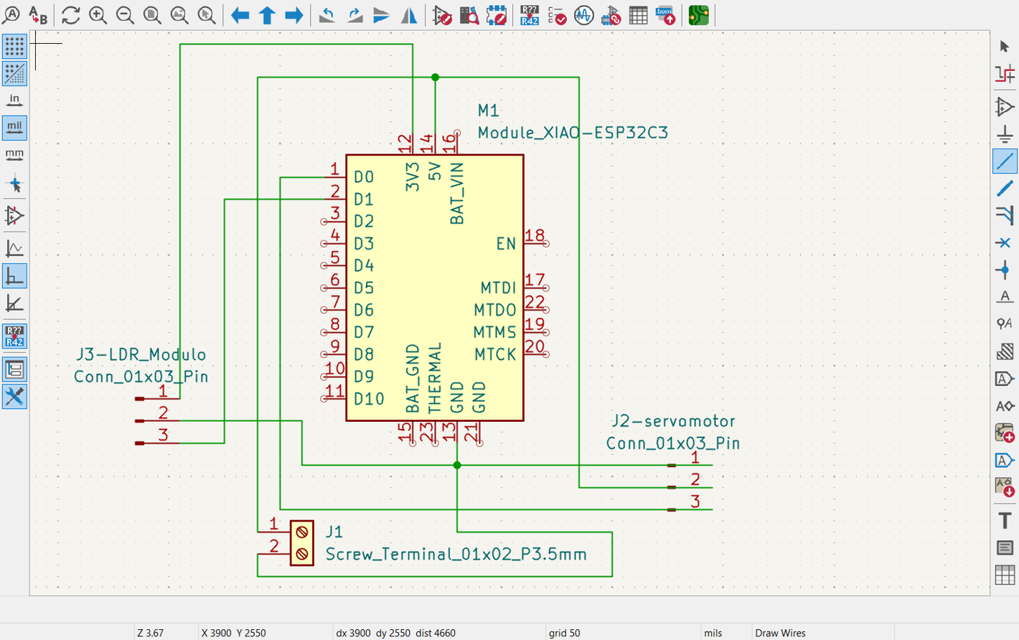Switch measurement units to millimeters
The height and width of the screenshot is (640, 1019).
tap(15, 154)
